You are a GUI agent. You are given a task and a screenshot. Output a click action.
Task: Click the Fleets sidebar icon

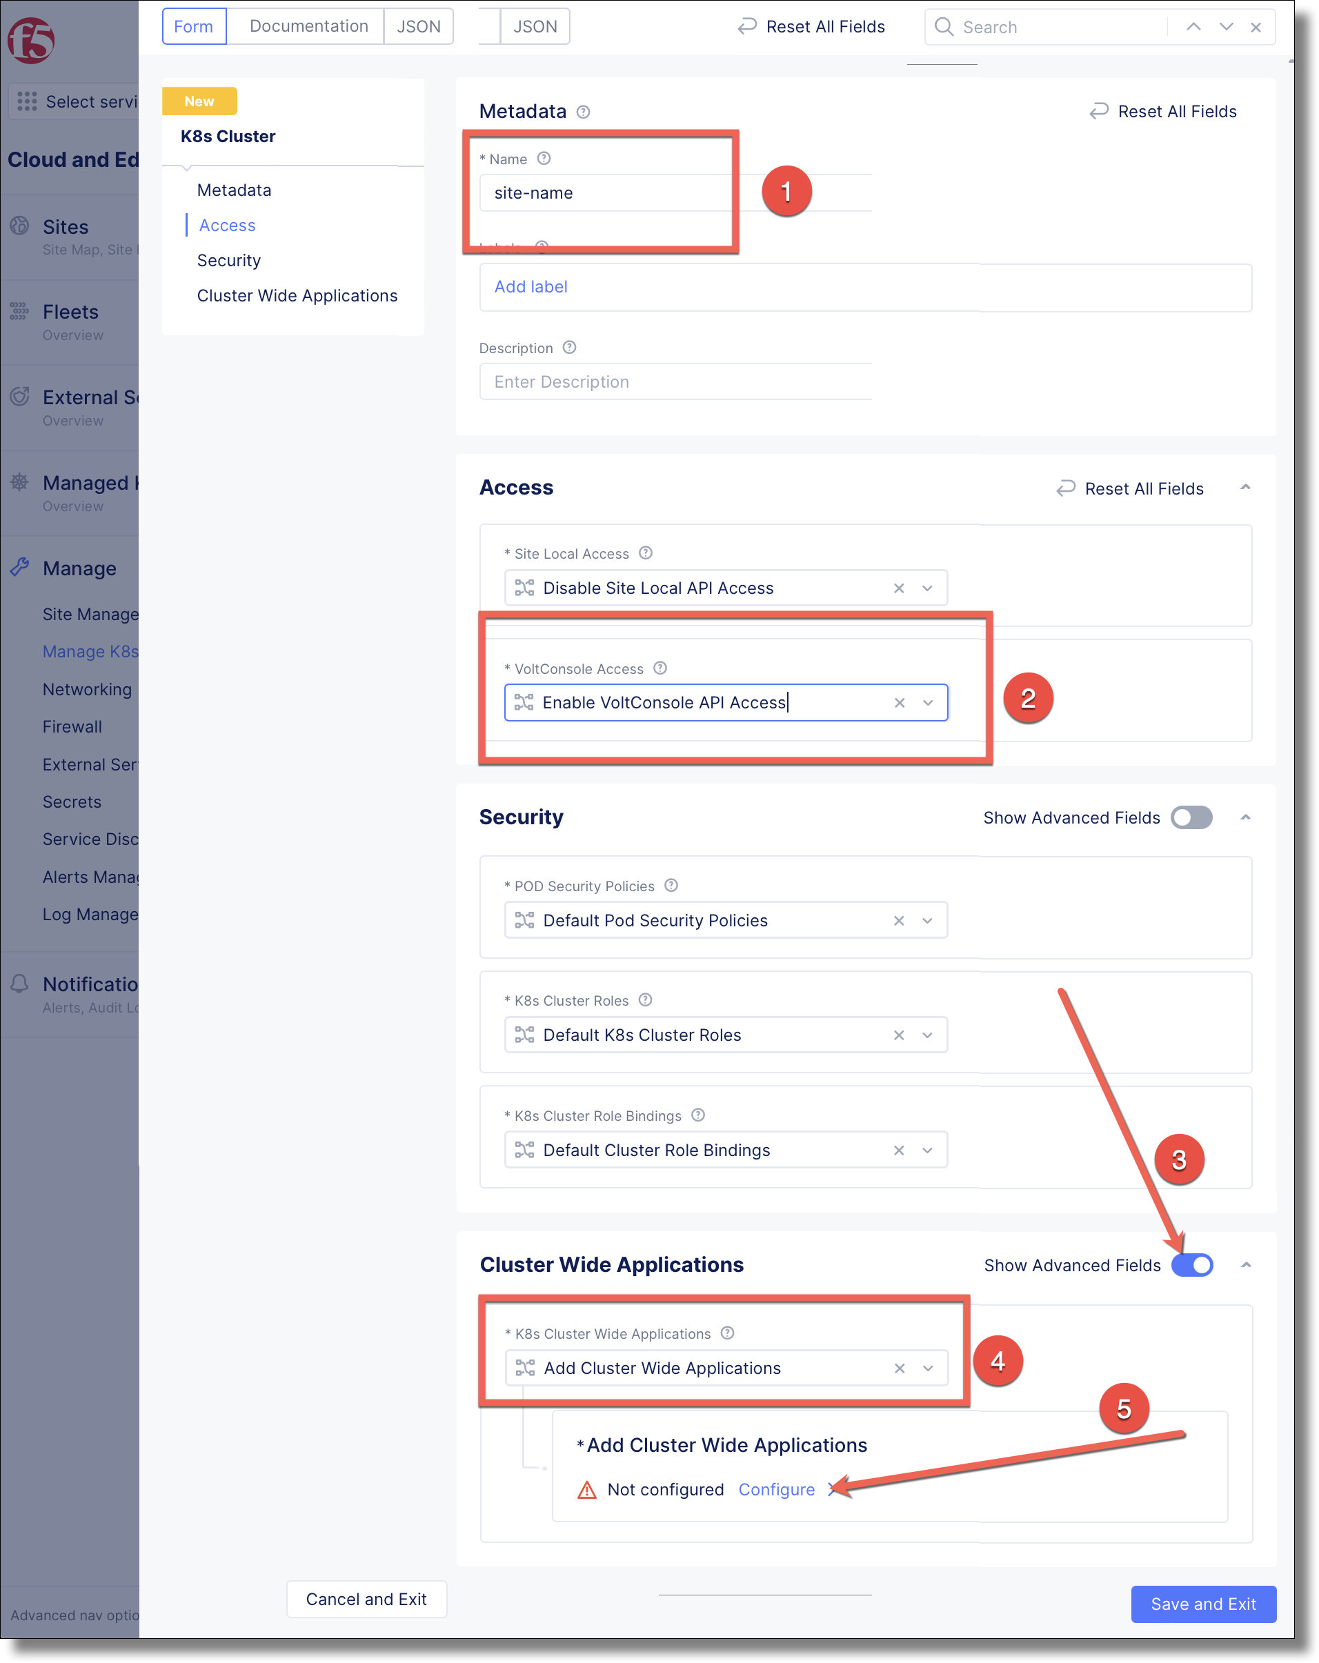19,311
